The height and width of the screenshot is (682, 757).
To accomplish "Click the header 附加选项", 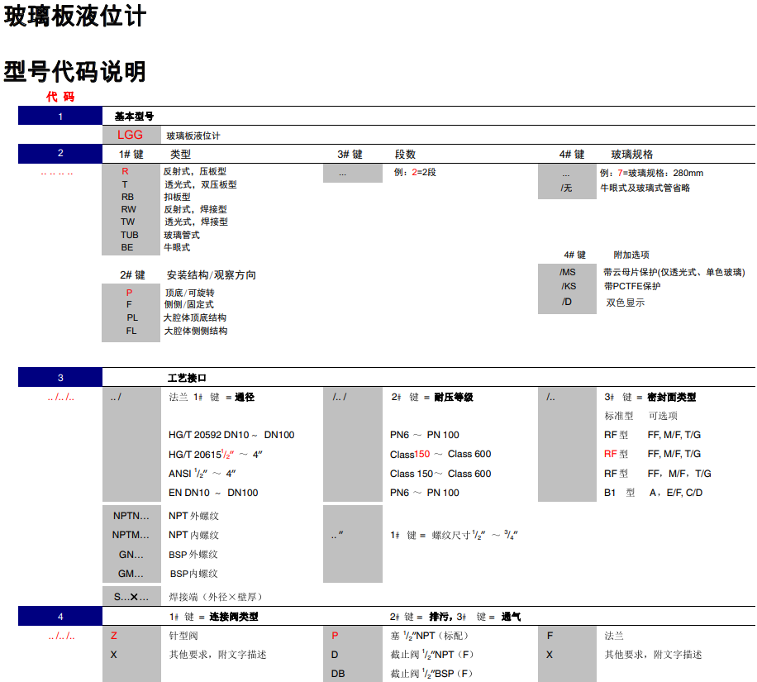I will tap(631, 255).
